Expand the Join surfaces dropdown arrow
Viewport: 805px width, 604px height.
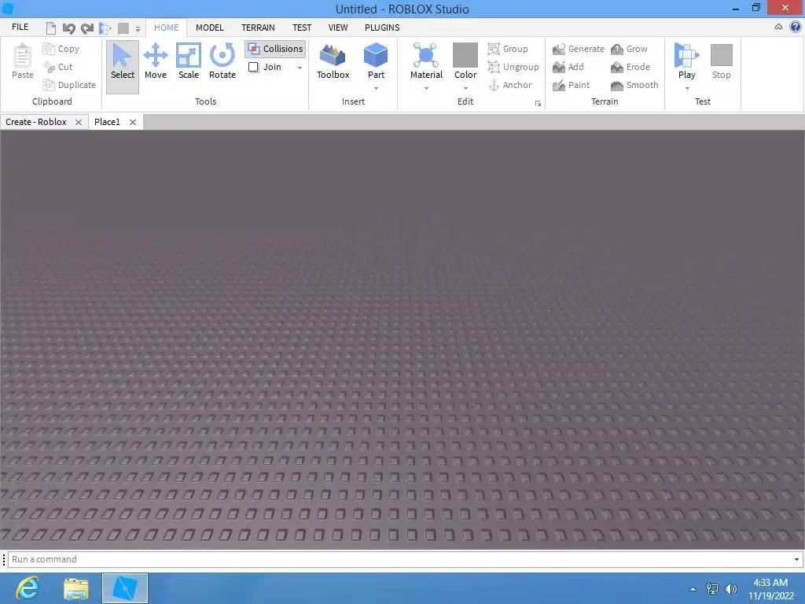coord(300,68)
